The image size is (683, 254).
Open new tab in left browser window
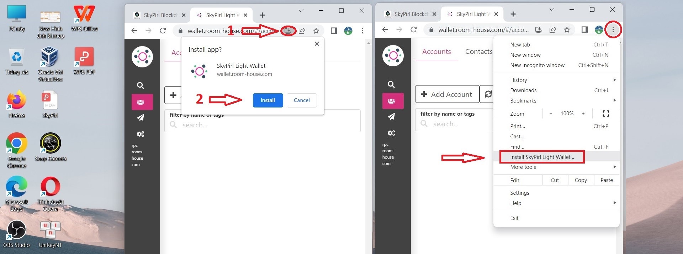point(262,15)
